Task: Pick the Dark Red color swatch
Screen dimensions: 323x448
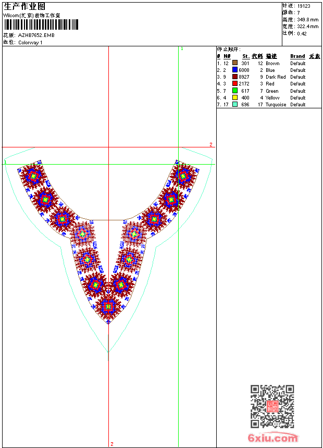Action: point(234,77)
